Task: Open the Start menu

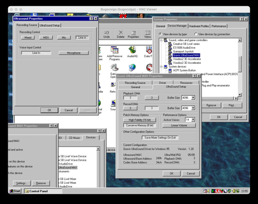Action: point(15,191)
